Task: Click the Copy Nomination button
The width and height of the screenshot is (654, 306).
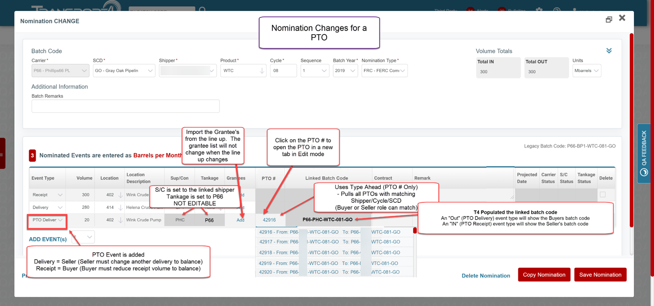Action: [544, 275]
